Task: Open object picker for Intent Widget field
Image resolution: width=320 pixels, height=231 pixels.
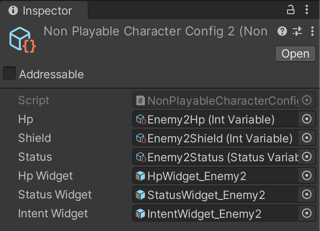Action: [307, 214]
